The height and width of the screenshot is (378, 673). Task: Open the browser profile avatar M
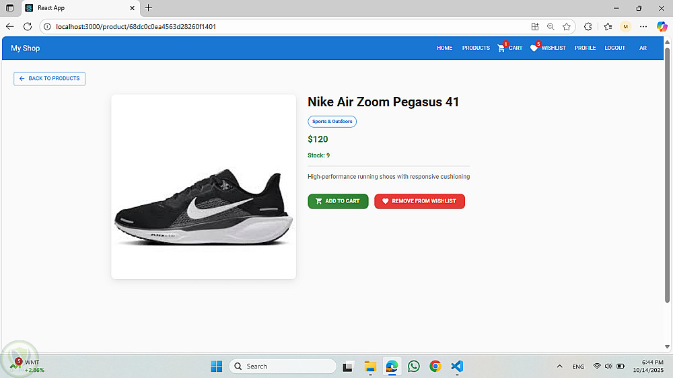click(x=625, y=27)
